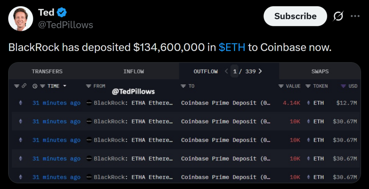Click the page number 1 field
This screenshot has width=369, height=189.
(235, 71)
